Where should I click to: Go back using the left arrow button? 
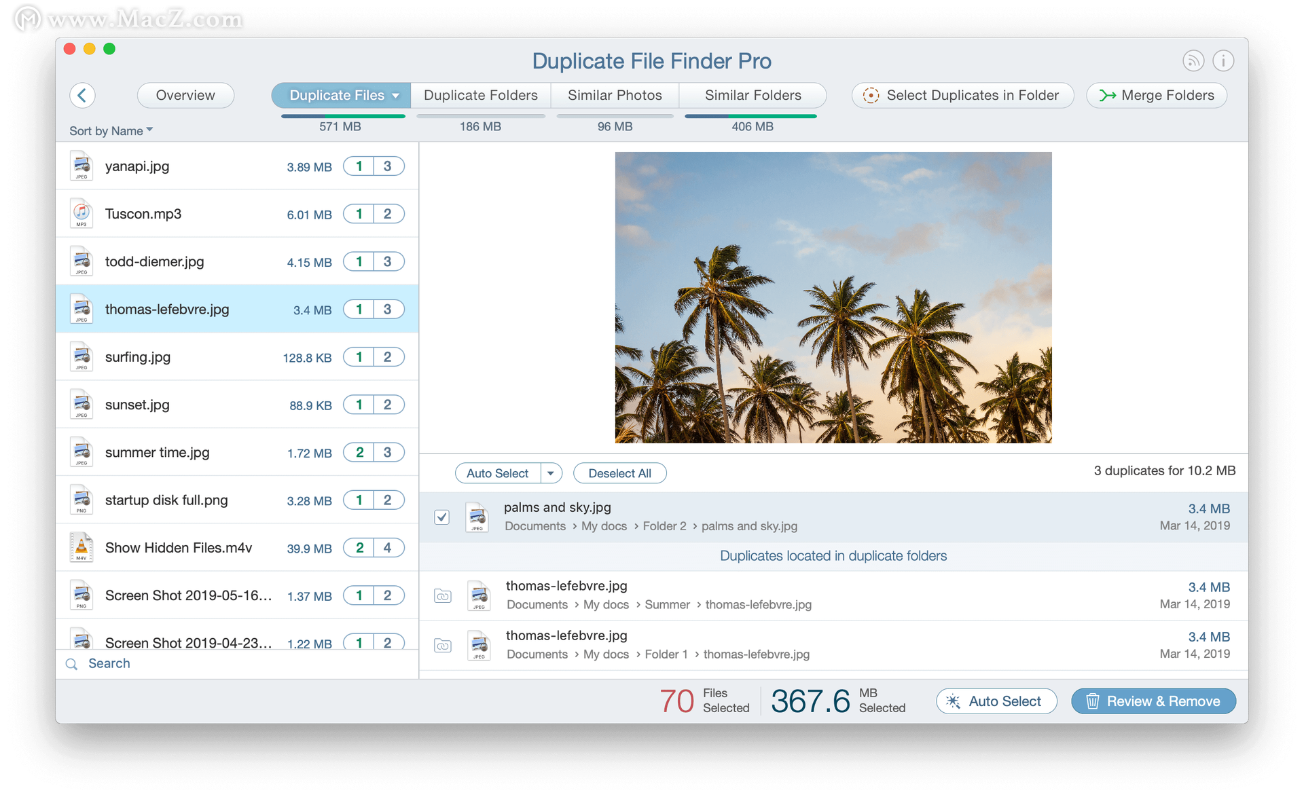click(x=82, y=95)
